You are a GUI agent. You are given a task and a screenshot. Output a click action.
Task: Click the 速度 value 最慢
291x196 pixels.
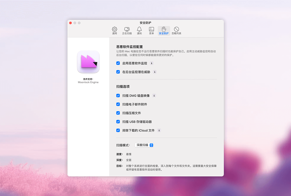(x=129, y=154)
